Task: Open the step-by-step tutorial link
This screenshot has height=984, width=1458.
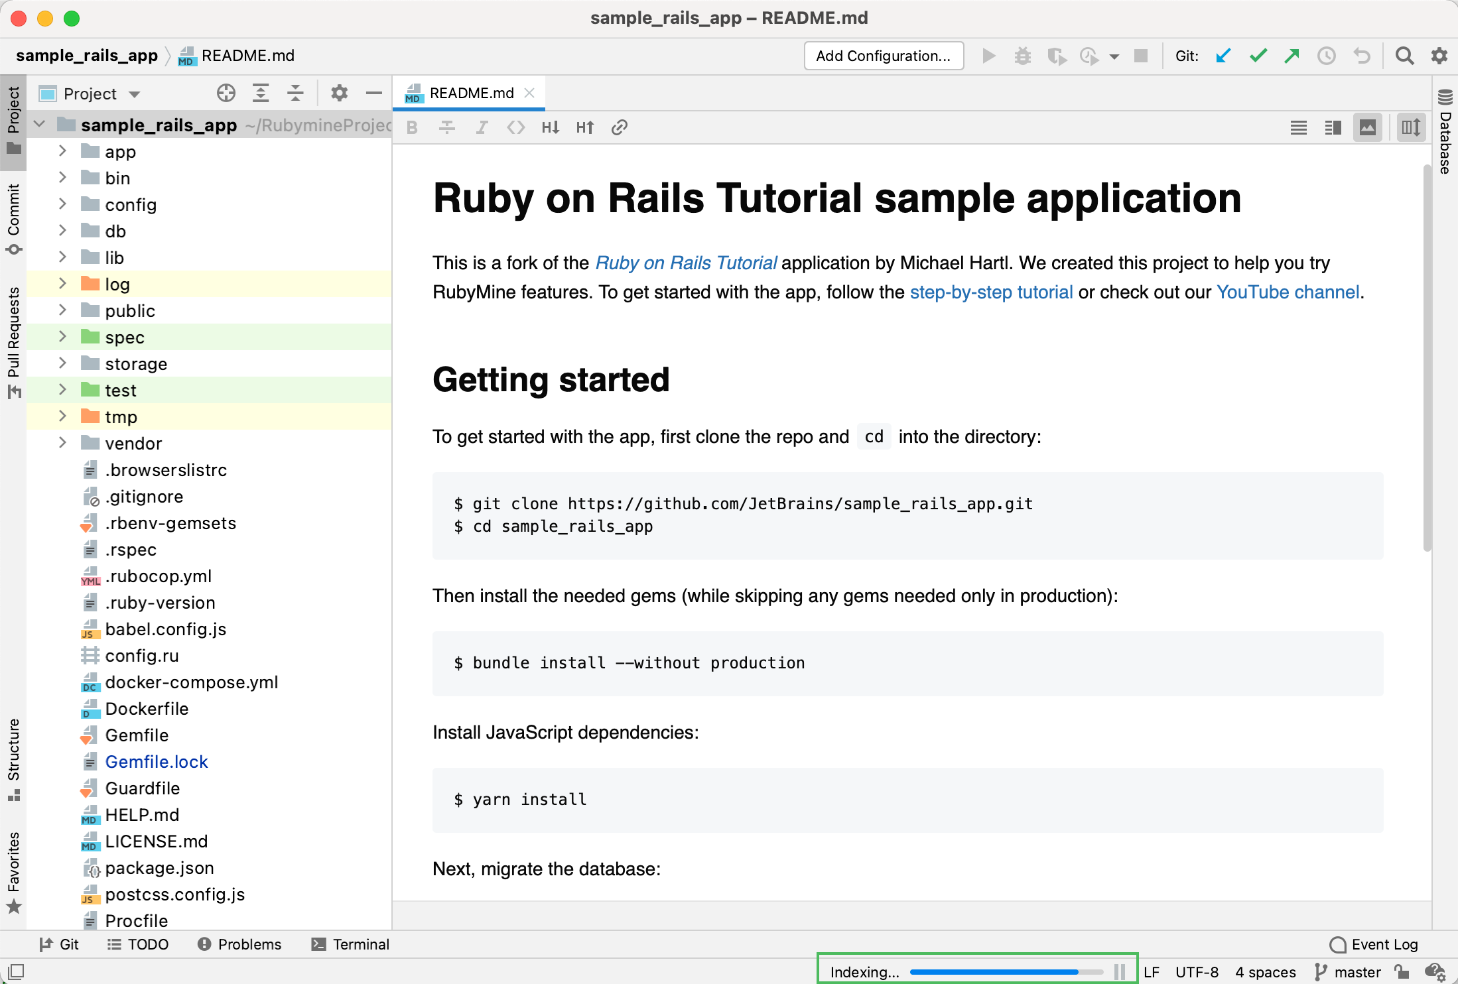Action: pyautogui.click(x=991, y=292)
